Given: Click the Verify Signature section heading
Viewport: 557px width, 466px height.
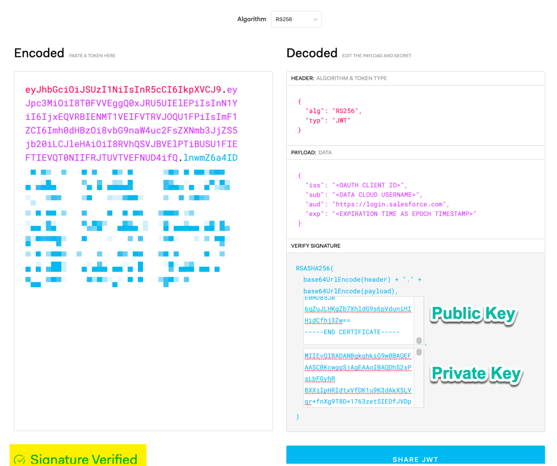Looking at the screenshot, I should click(x=316, y=246).
